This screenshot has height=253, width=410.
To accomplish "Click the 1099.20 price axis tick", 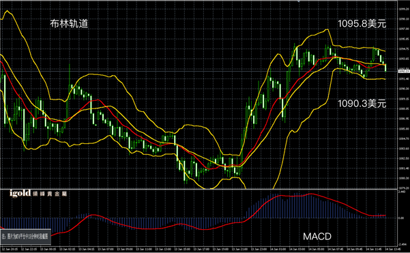I will coord(404,9).
